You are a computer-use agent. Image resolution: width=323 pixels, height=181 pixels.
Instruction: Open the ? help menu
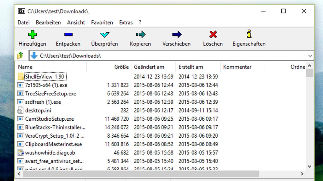point(140,22)
